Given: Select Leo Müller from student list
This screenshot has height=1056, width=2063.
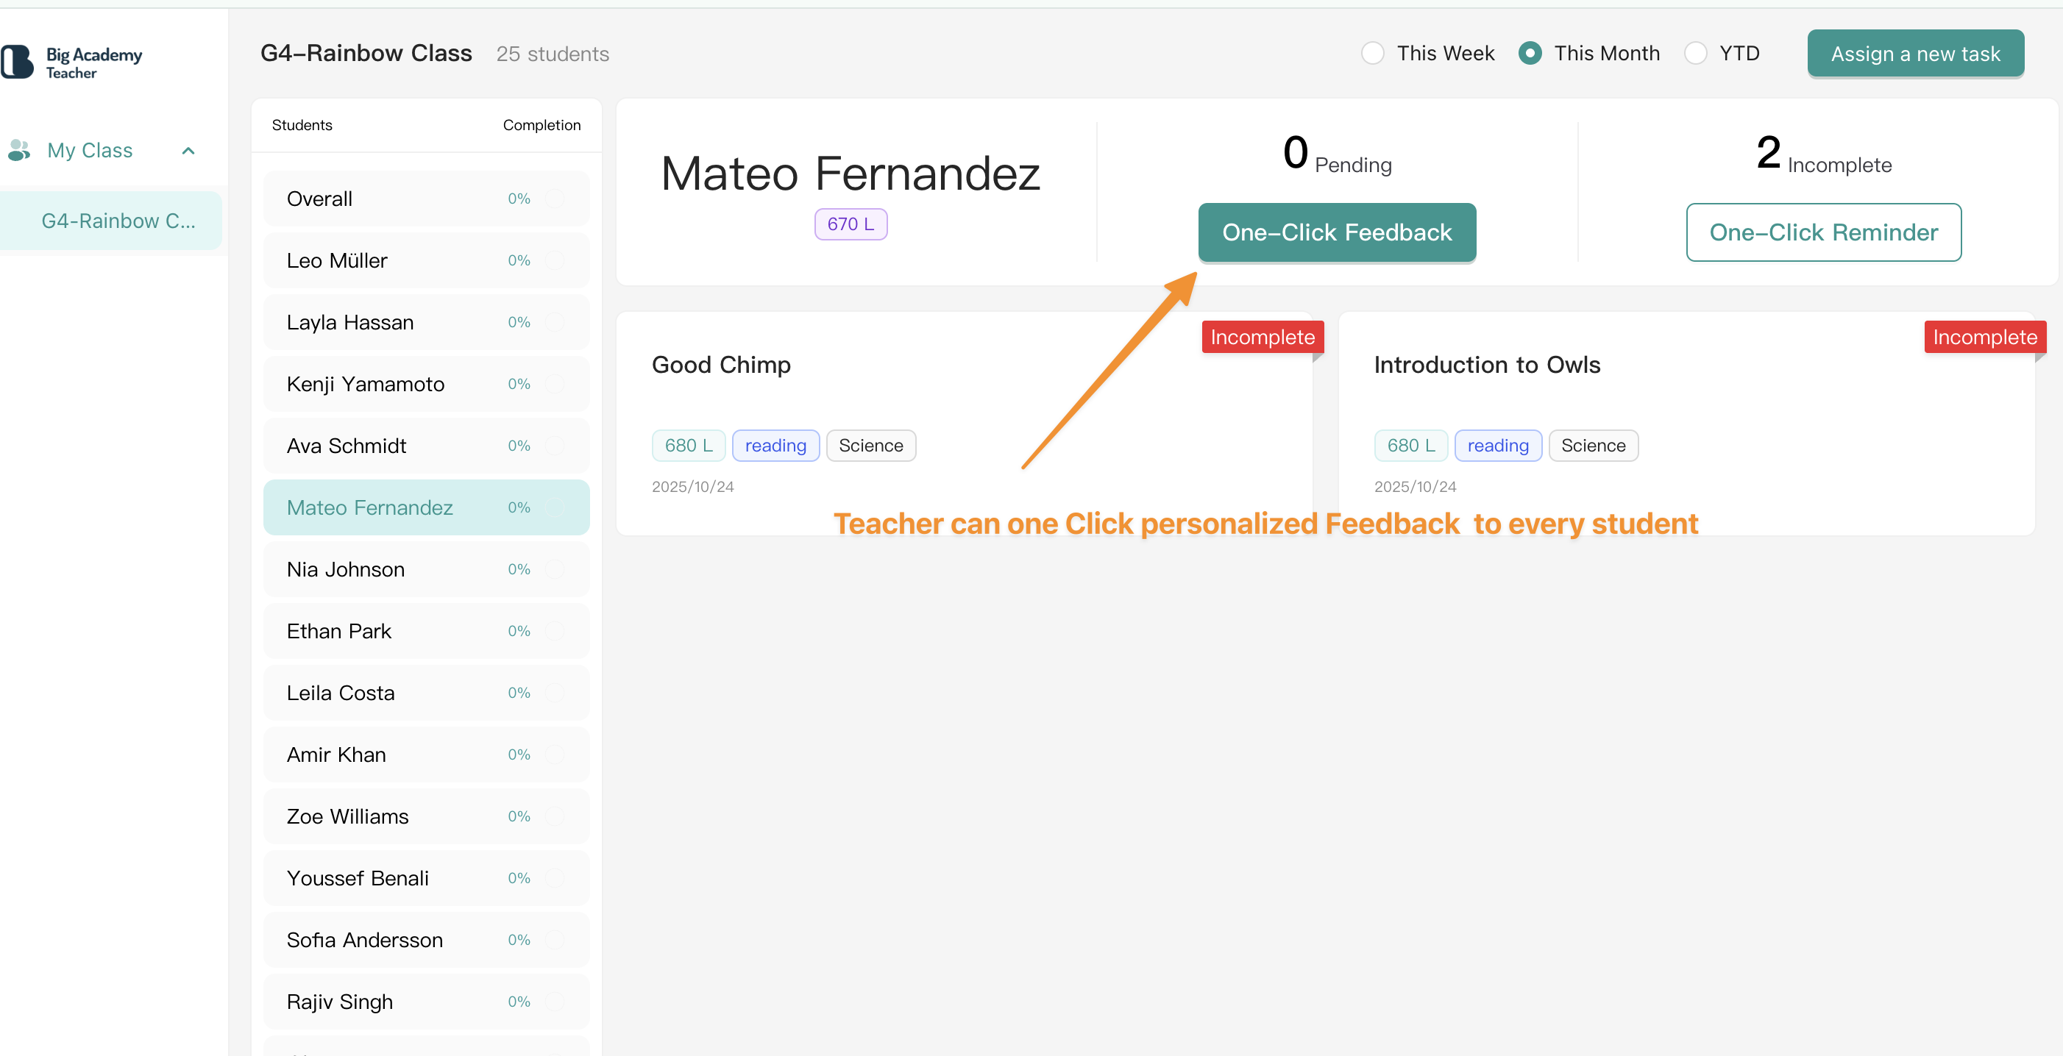Looking at the screenshot, I should tap(426, 260).
